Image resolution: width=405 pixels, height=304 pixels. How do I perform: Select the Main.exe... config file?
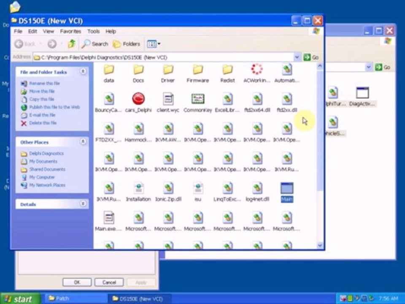109,221
